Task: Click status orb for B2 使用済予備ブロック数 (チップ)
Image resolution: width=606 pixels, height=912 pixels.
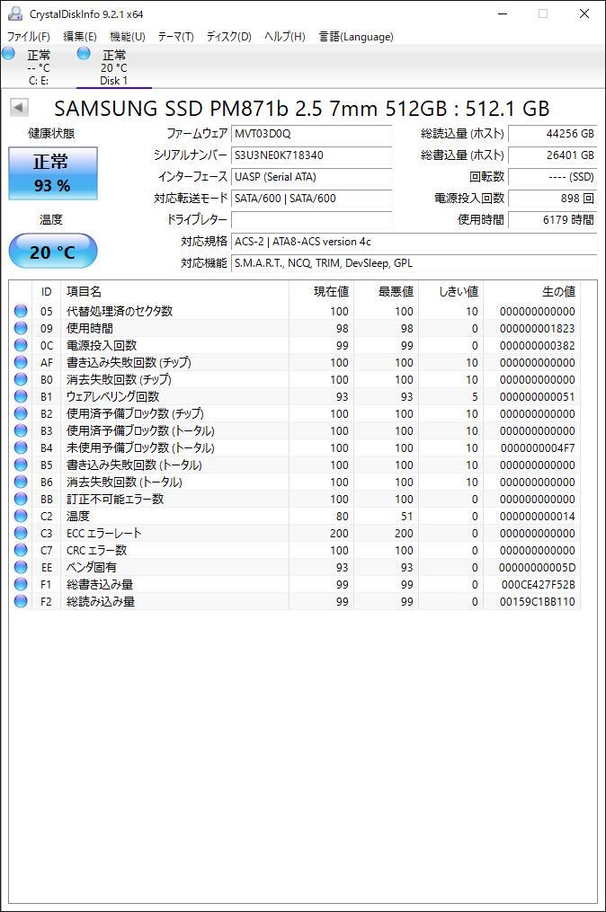Action: pyautogui.click(x=21, y=413)
